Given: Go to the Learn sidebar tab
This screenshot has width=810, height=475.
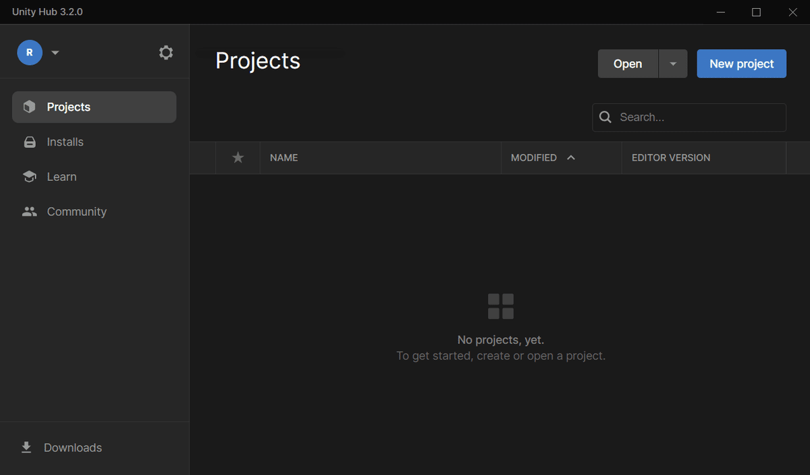Looking at the screenshot, I should coord(94,177).
